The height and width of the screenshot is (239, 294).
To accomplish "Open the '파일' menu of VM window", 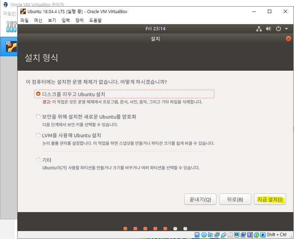I will tap(24, 20).
